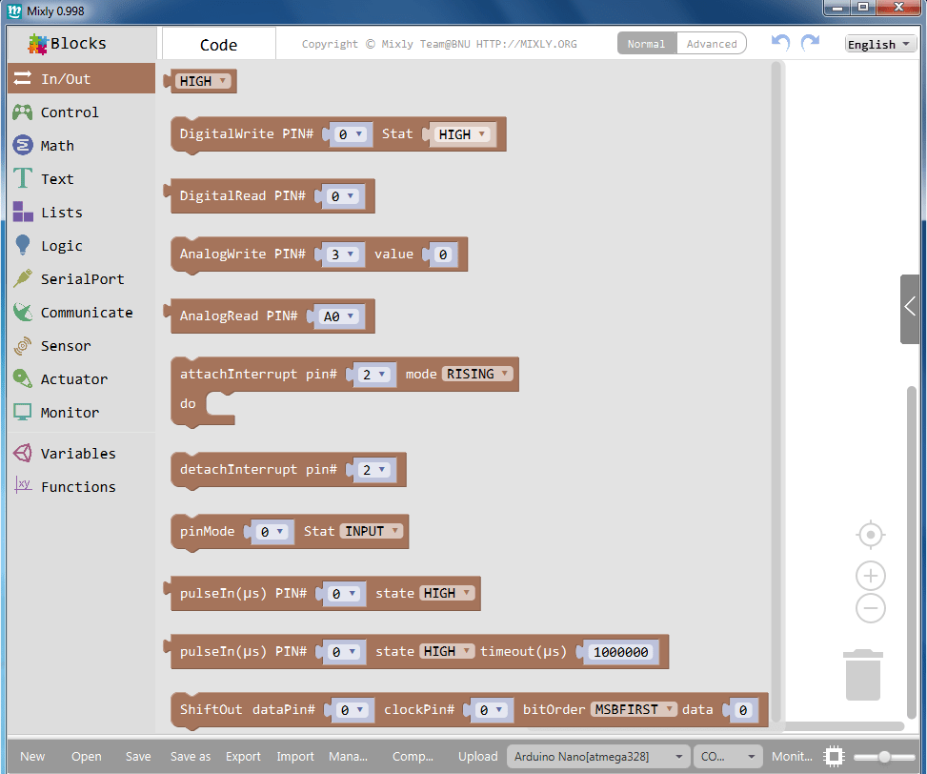
Task: Click the Logic lightbulb icon
Action: coord(23,245)
